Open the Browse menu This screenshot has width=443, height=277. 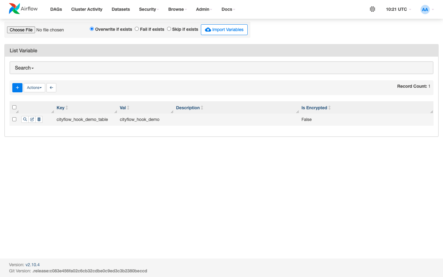[x=178, y=9]
